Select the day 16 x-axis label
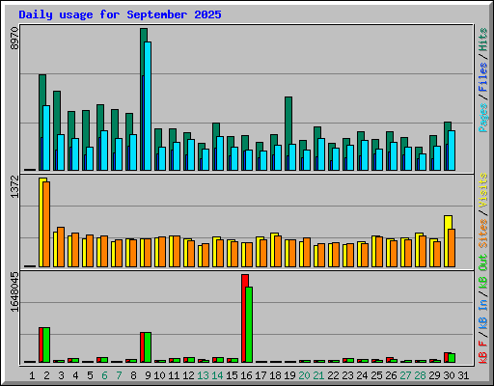494x386 pixels. (x=246, y=375)
